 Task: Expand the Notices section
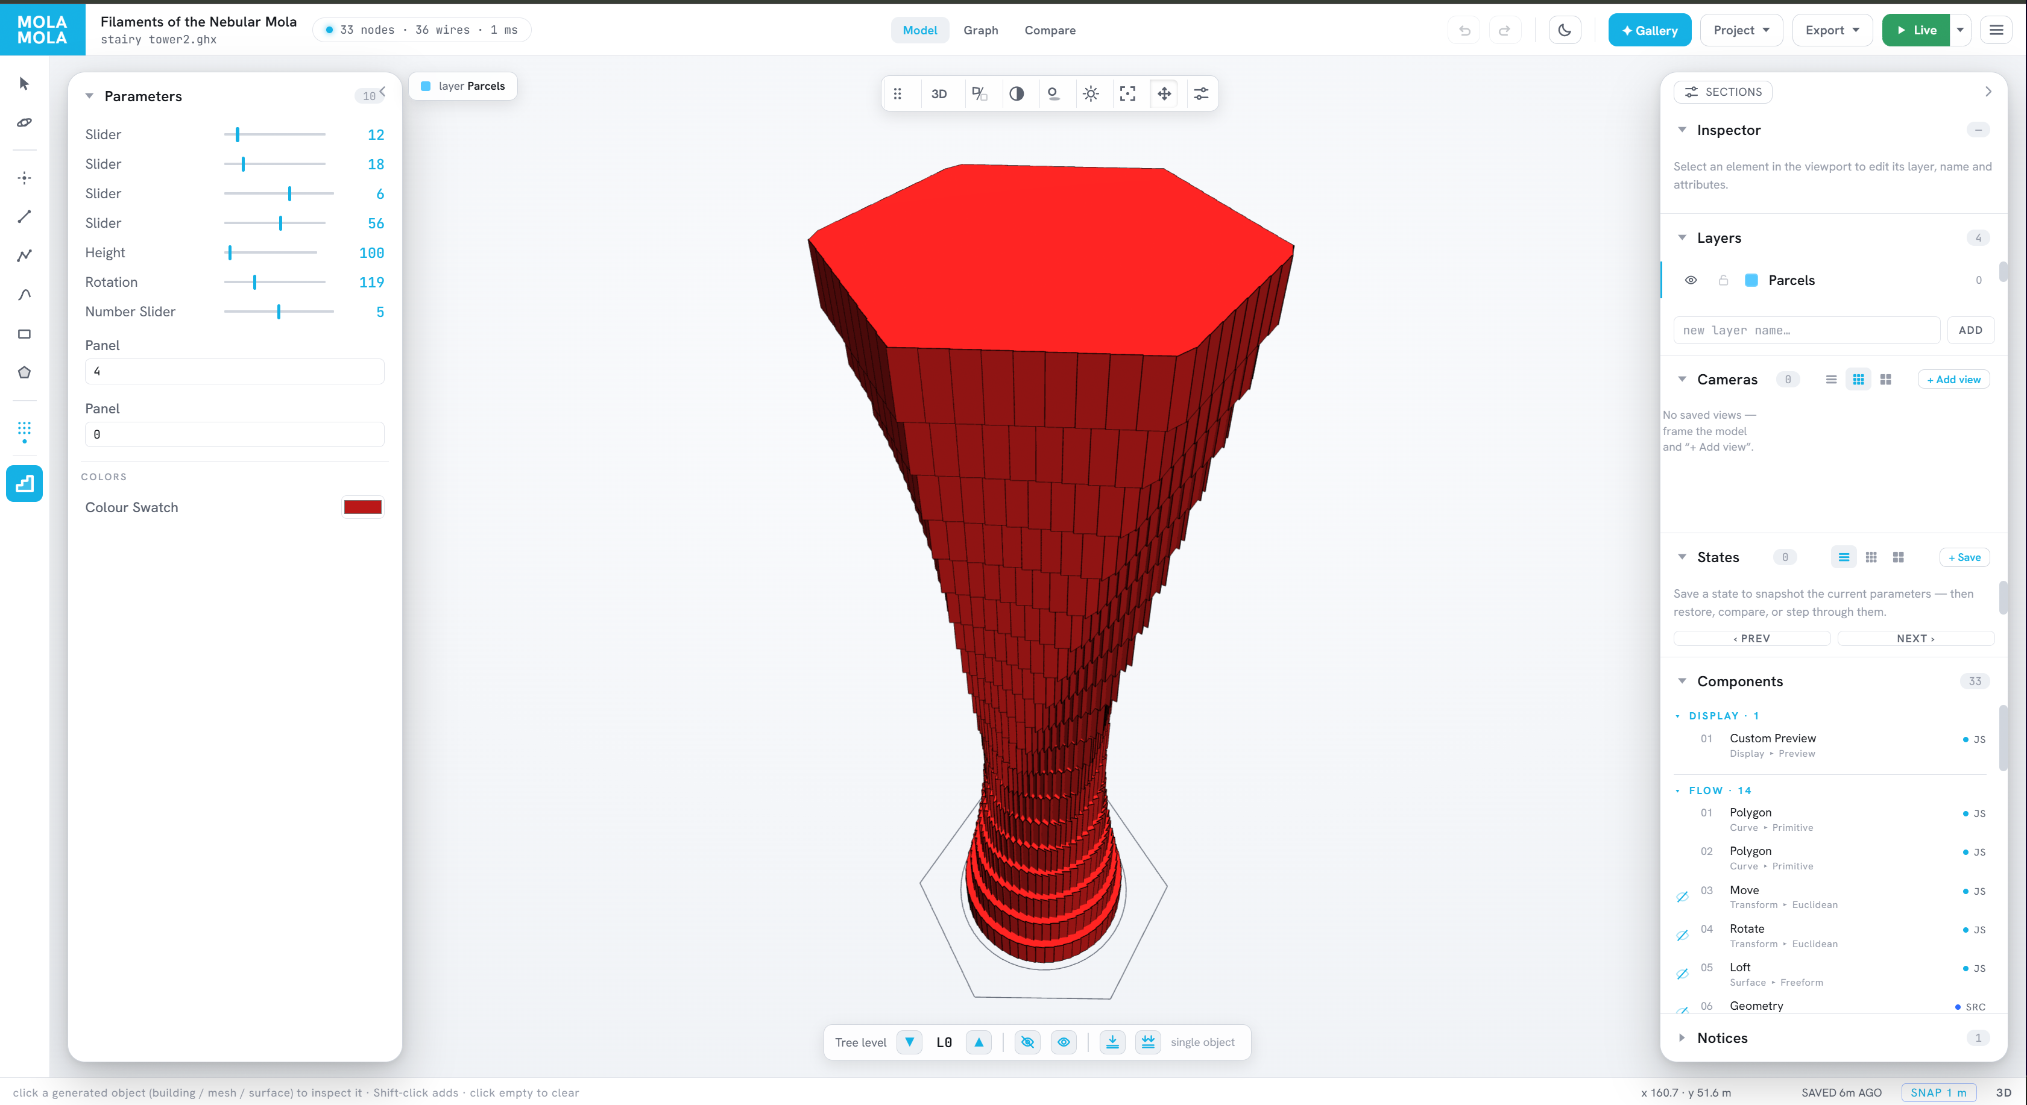1682,1038
